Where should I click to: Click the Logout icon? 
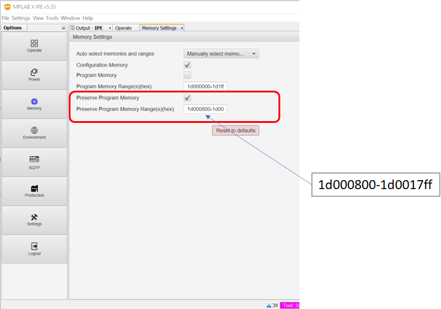[x=34, y=246]
